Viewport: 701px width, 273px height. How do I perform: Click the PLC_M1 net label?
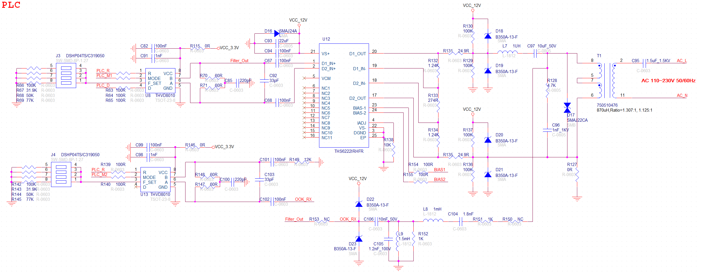pos(104,76)
